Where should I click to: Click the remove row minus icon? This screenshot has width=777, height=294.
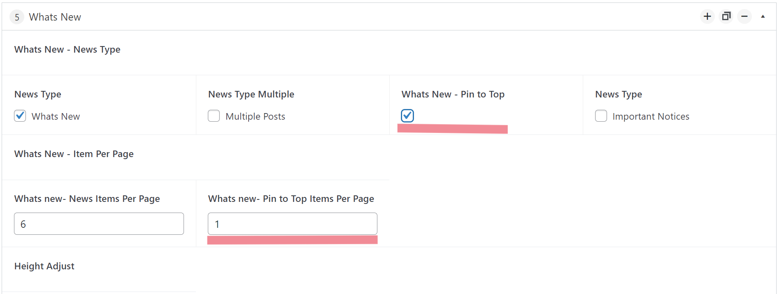[744, 16]
